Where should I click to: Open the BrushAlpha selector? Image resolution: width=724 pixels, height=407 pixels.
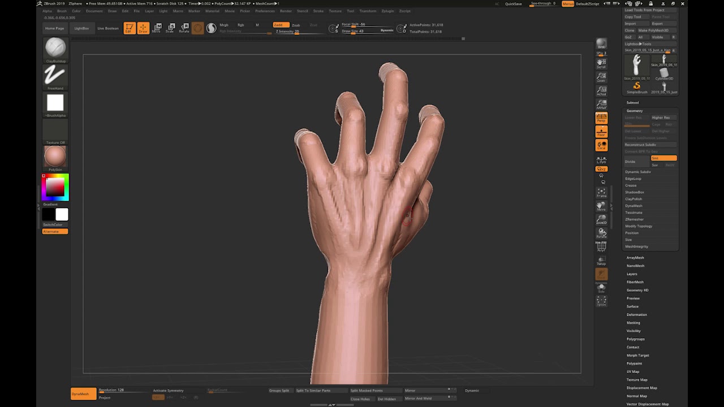tap(55, 103)
